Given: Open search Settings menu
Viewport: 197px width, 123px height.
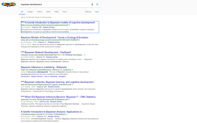Looking at the screenshot, I should tap(88, 12).
